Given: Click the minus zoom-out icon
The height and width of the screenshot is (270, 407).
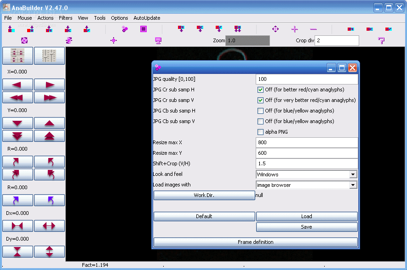Looking at the screenshot, I should (313, 29).
